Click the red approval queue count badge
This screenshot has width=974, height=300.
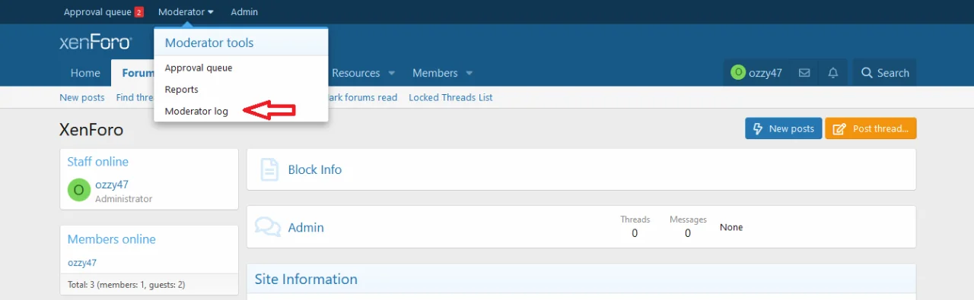point(138,12)
